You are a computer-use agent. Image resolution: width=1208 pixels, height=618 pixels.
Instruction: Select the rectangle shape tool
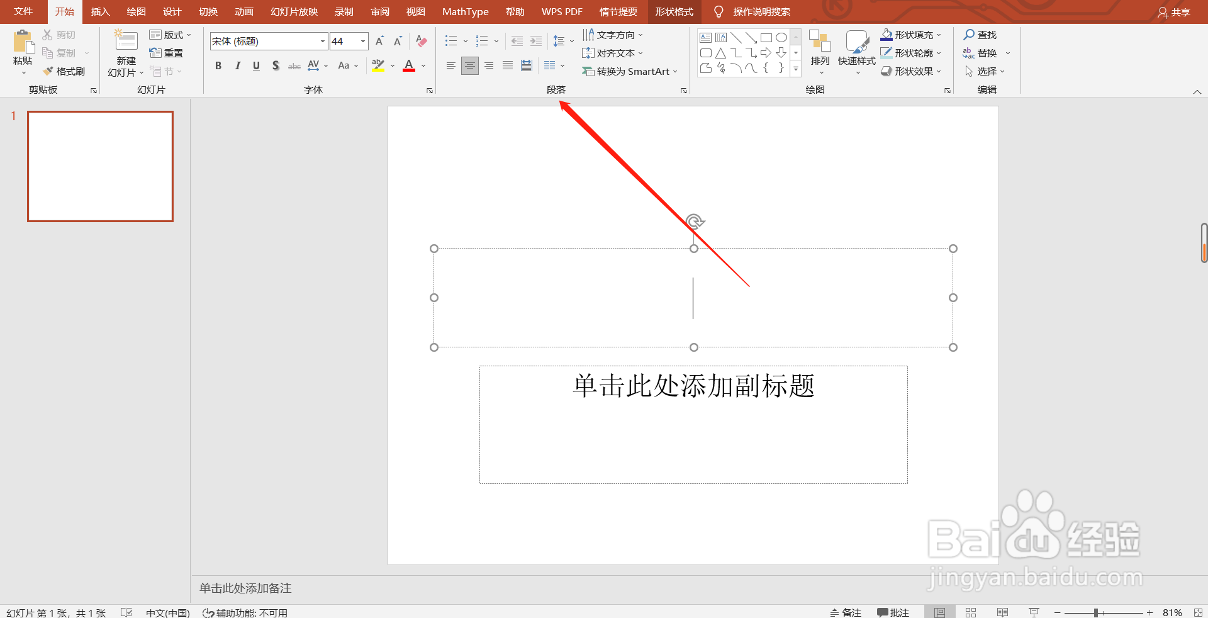coord(766,37)
